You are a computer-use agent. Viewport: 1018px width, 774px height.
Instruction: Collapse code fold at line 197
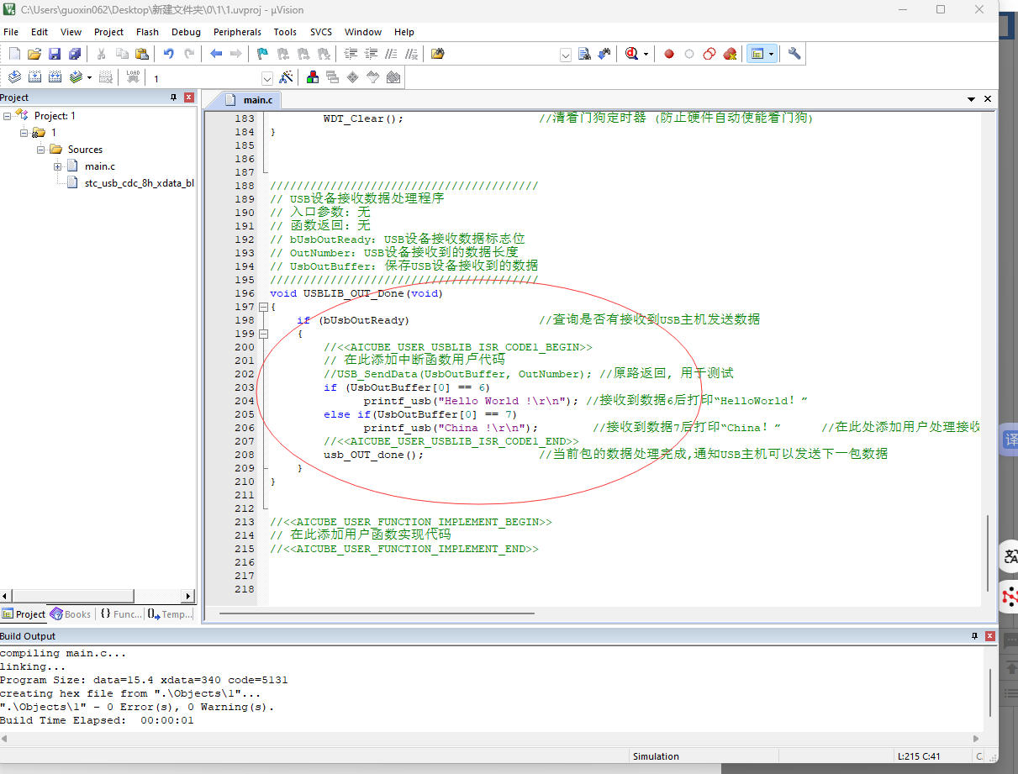coord(263,308)
